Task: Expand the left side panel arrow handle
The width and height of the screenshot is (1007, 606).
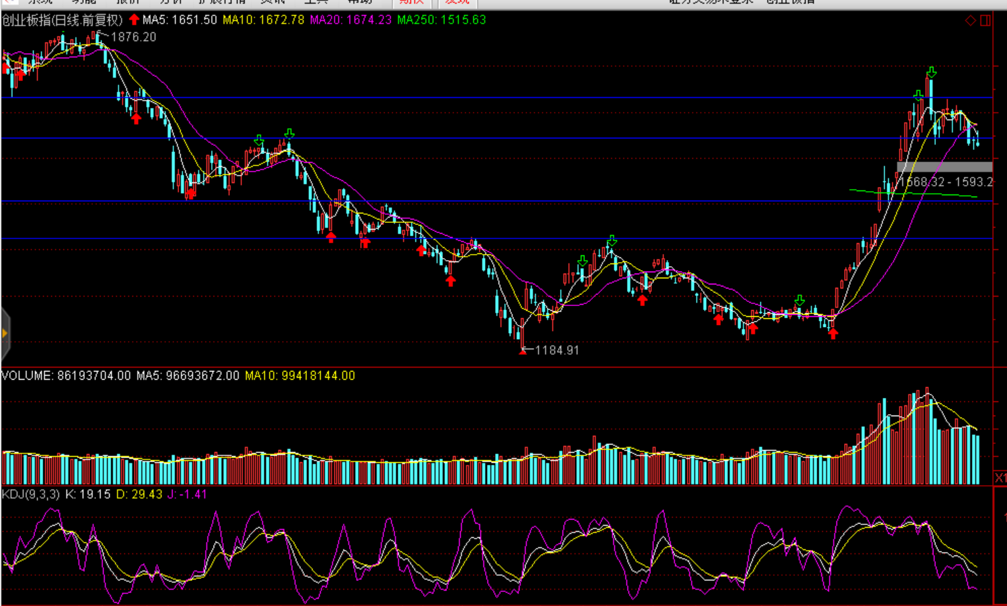Action: tap(5, 333)
